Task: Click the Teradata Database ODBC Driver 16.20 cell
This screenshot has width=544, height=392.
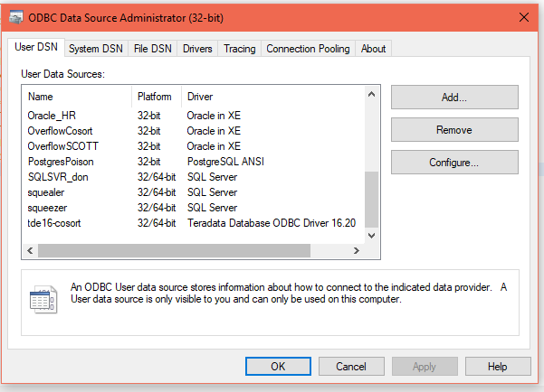Action: (x=272, y=223)
